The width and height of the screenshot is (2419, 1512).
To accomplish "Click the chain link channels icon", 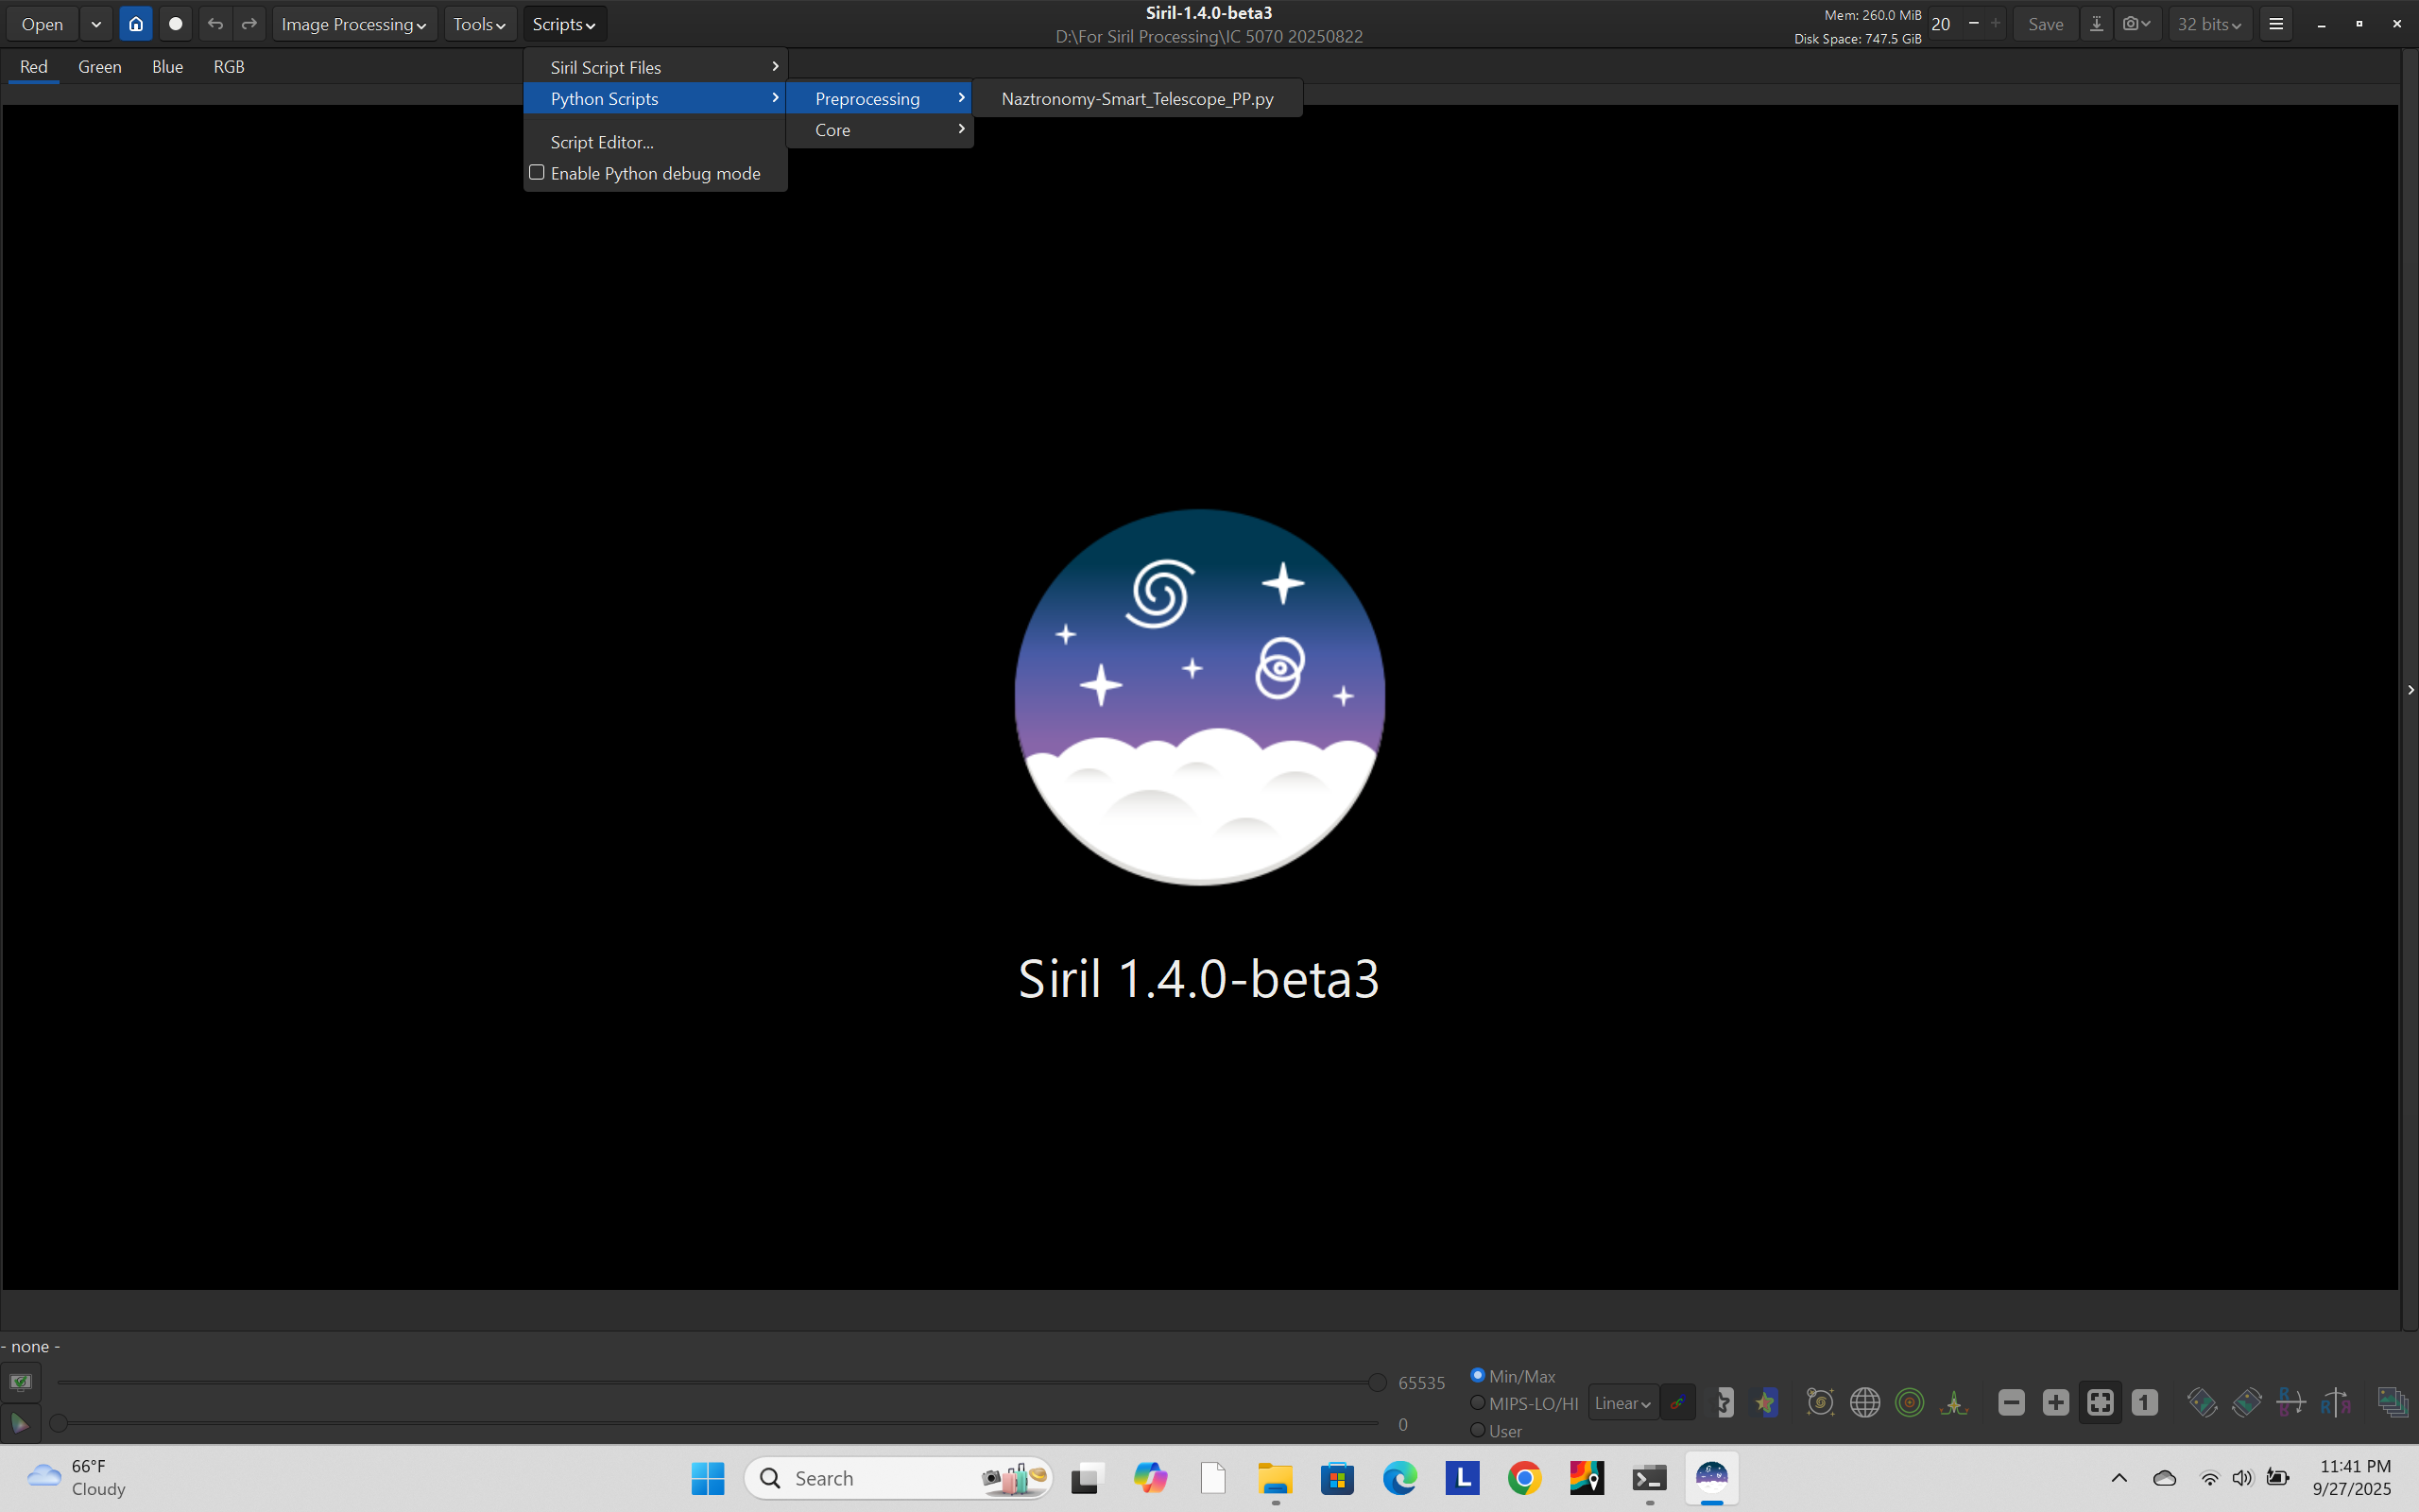I will 1677,1402.
